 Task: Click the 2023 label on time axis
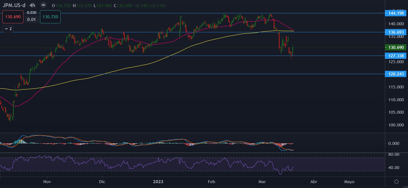click(158, 181)
